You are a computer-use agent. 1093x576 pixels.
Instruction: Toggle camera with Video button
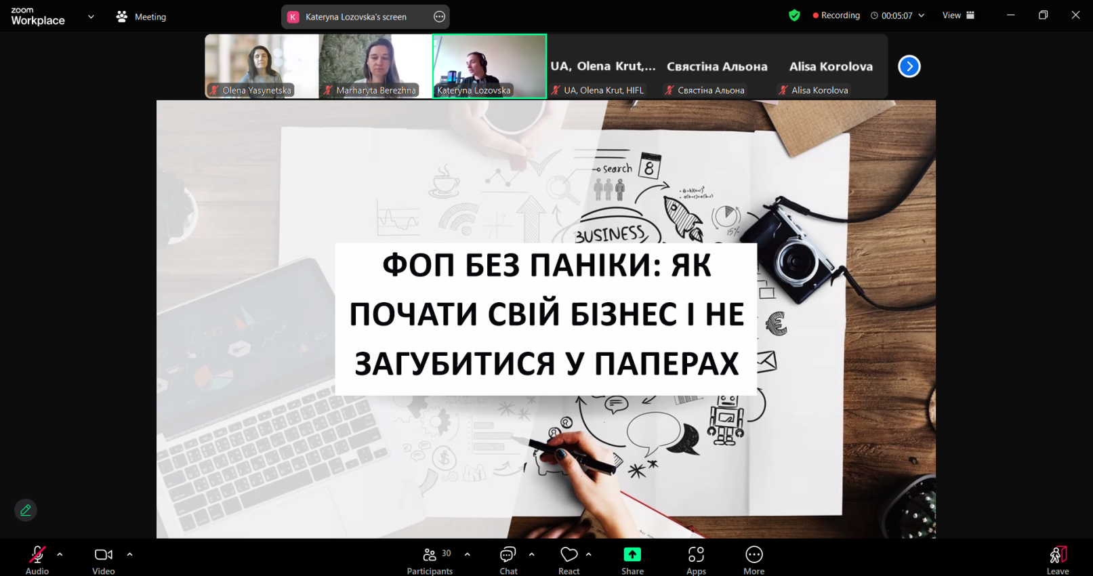[x=104, y=560]
